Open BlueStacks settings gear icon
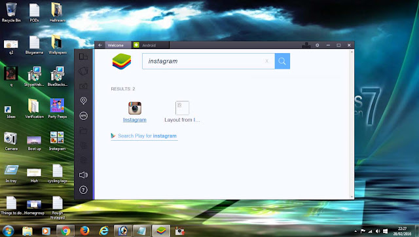This screenshot has height=237, width=419. 317,45
